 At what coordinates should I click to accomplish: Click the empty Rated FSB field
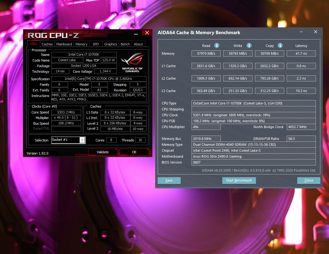tap(66, 129)
